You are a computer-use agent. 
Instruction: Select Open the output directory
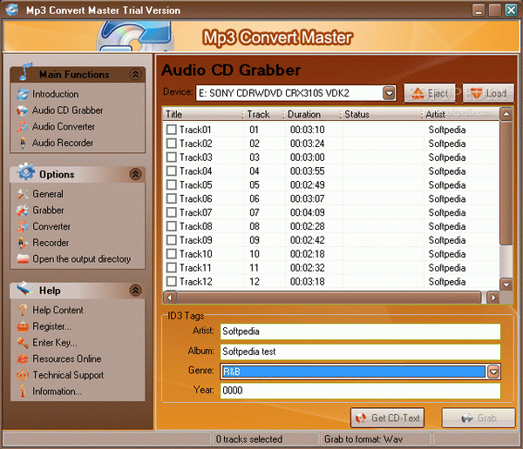[x=81, y=259]
